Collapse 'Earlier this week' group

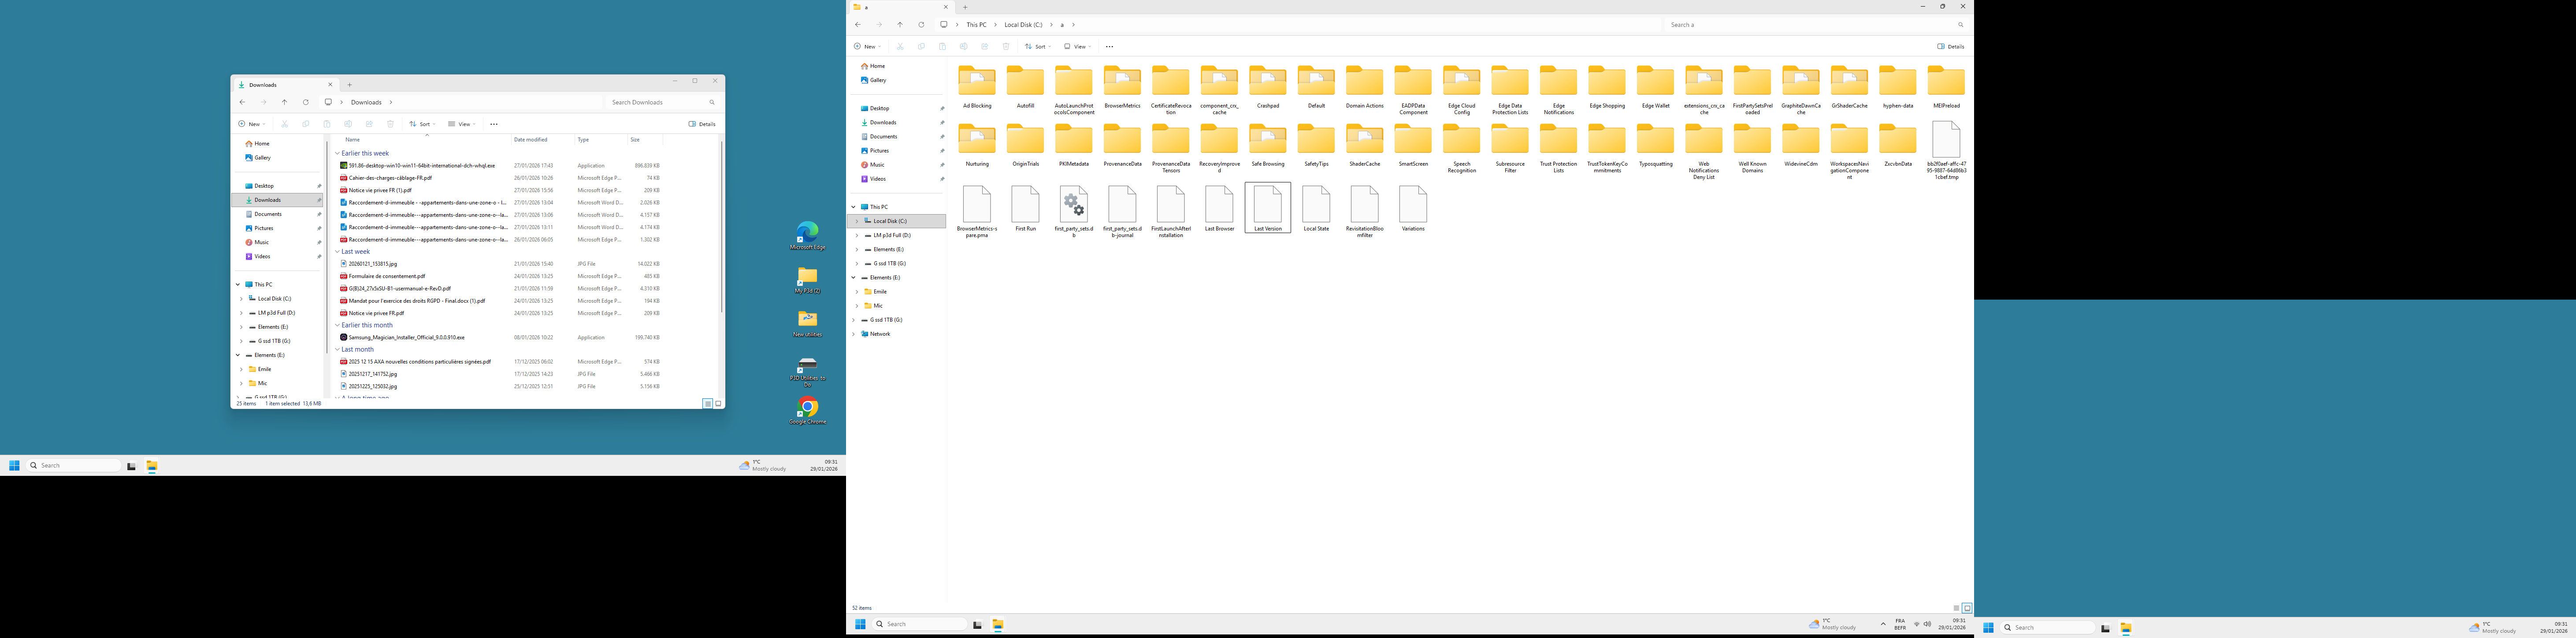[x=337, y=153]
